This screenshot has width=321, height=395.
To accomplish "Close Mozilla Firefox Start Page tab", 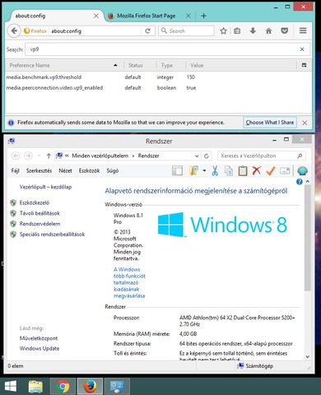I will pyautogui.click(x=188, y=16).
